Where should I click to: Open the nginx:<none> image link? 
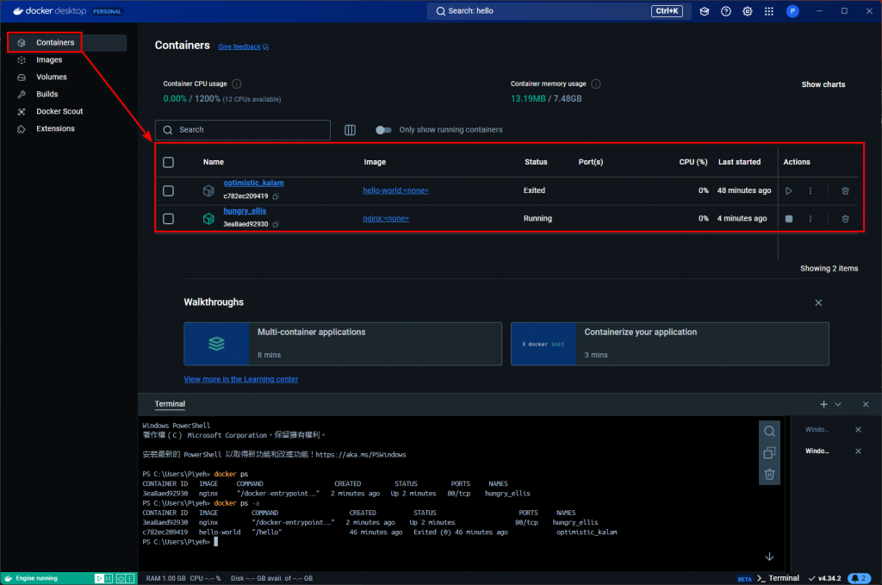(386, 218)
